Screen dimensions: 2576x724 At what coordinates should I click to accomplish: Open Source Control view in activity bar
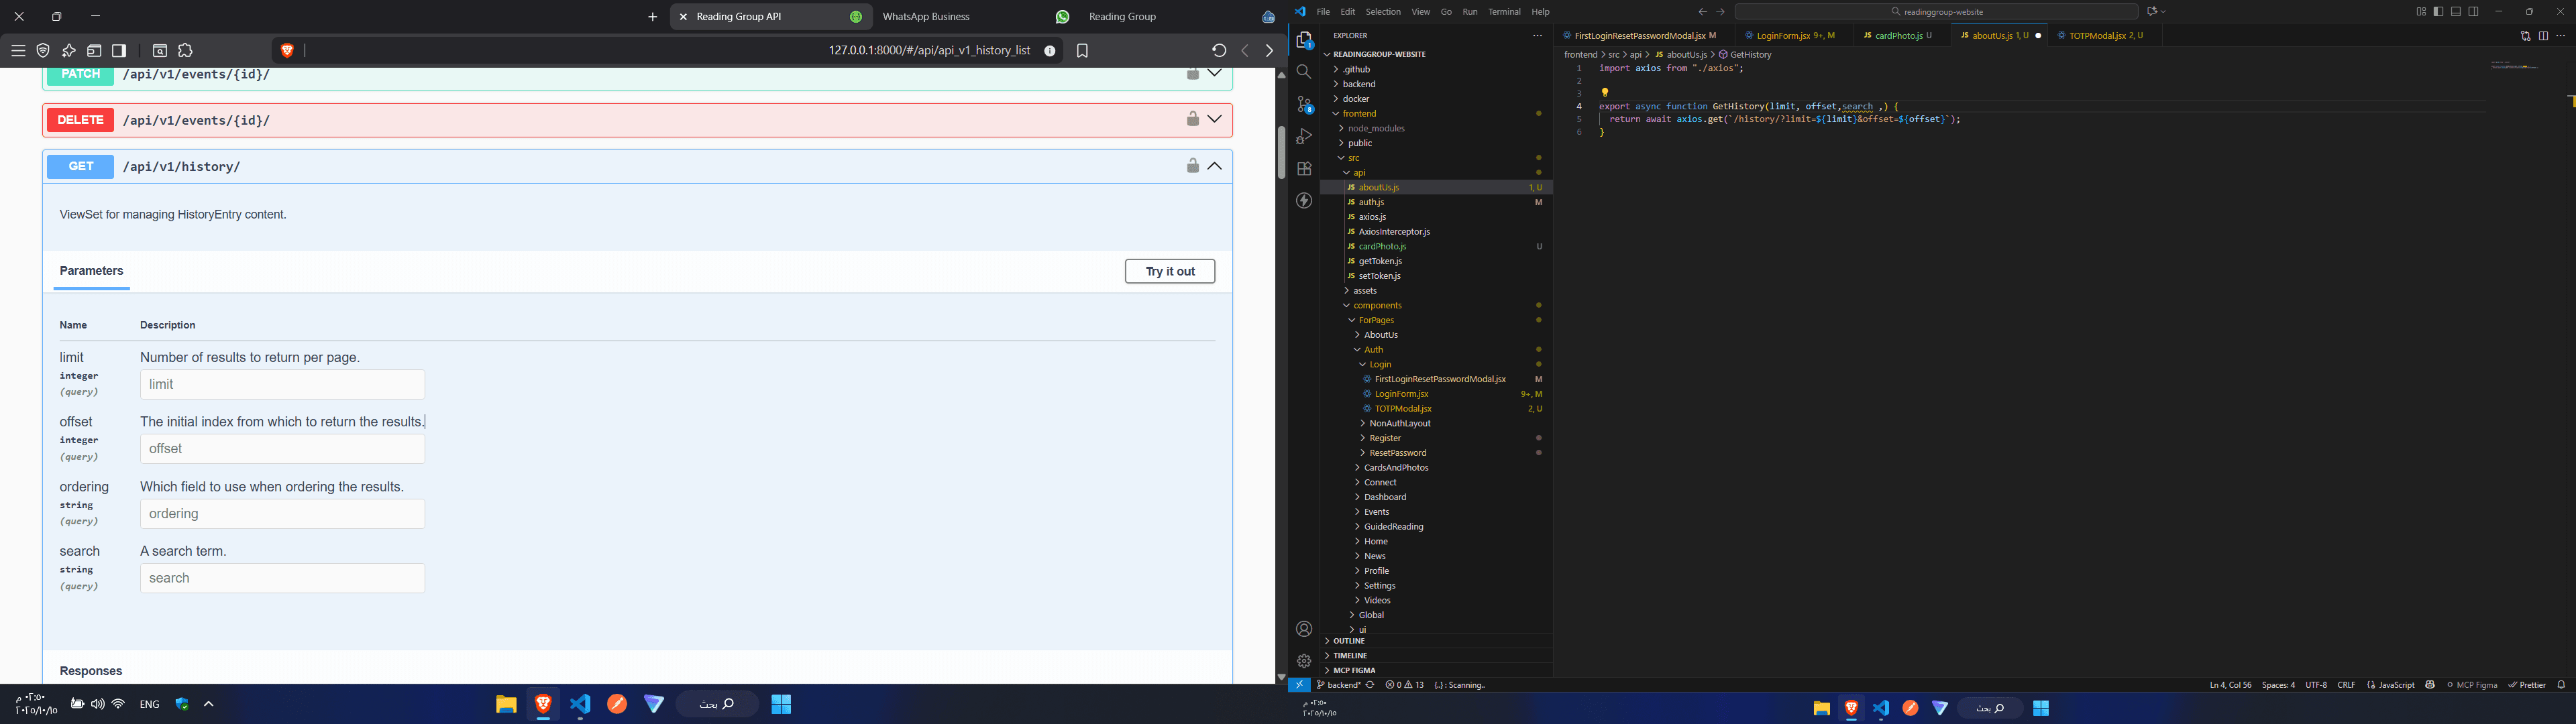(x=1304, y=104)
